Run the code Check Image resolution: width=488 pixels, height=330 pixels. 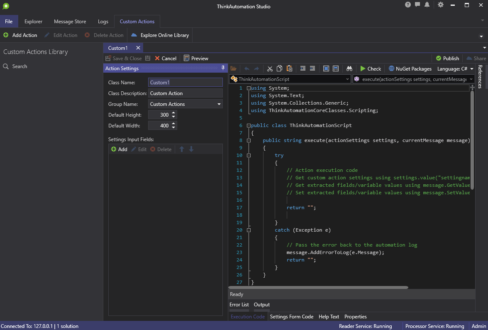[371, 69]
